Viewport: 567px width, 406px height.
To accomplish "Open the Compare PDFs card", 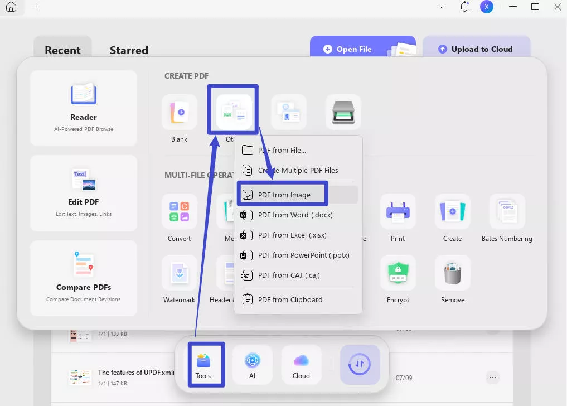I will pyautogui.click(x=84, y=278).
